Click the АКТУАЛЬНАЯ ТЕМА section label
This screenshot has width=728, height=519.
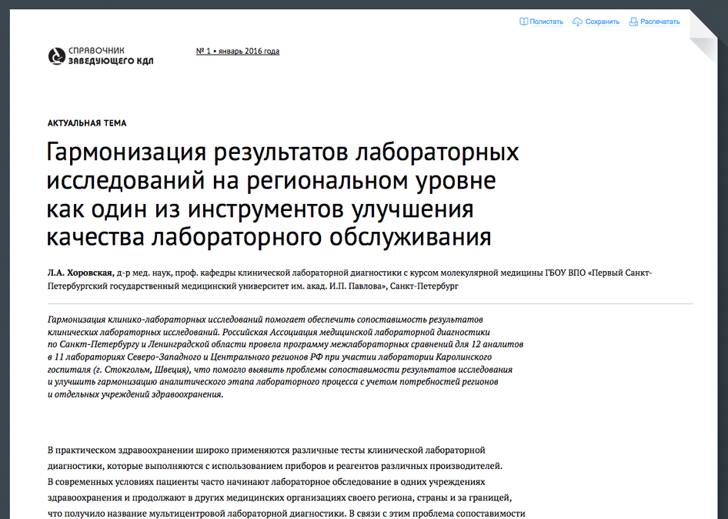[87, 123]
